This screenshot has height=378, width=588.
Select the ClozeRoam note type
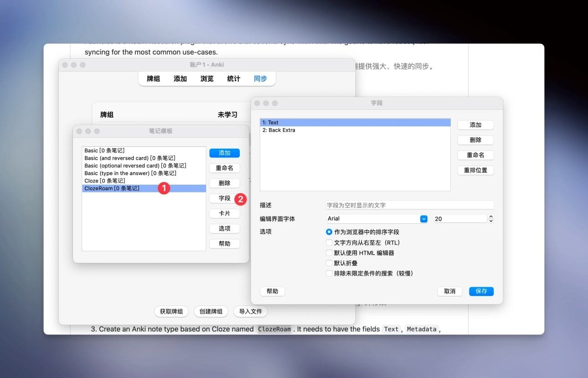point(112,188)
